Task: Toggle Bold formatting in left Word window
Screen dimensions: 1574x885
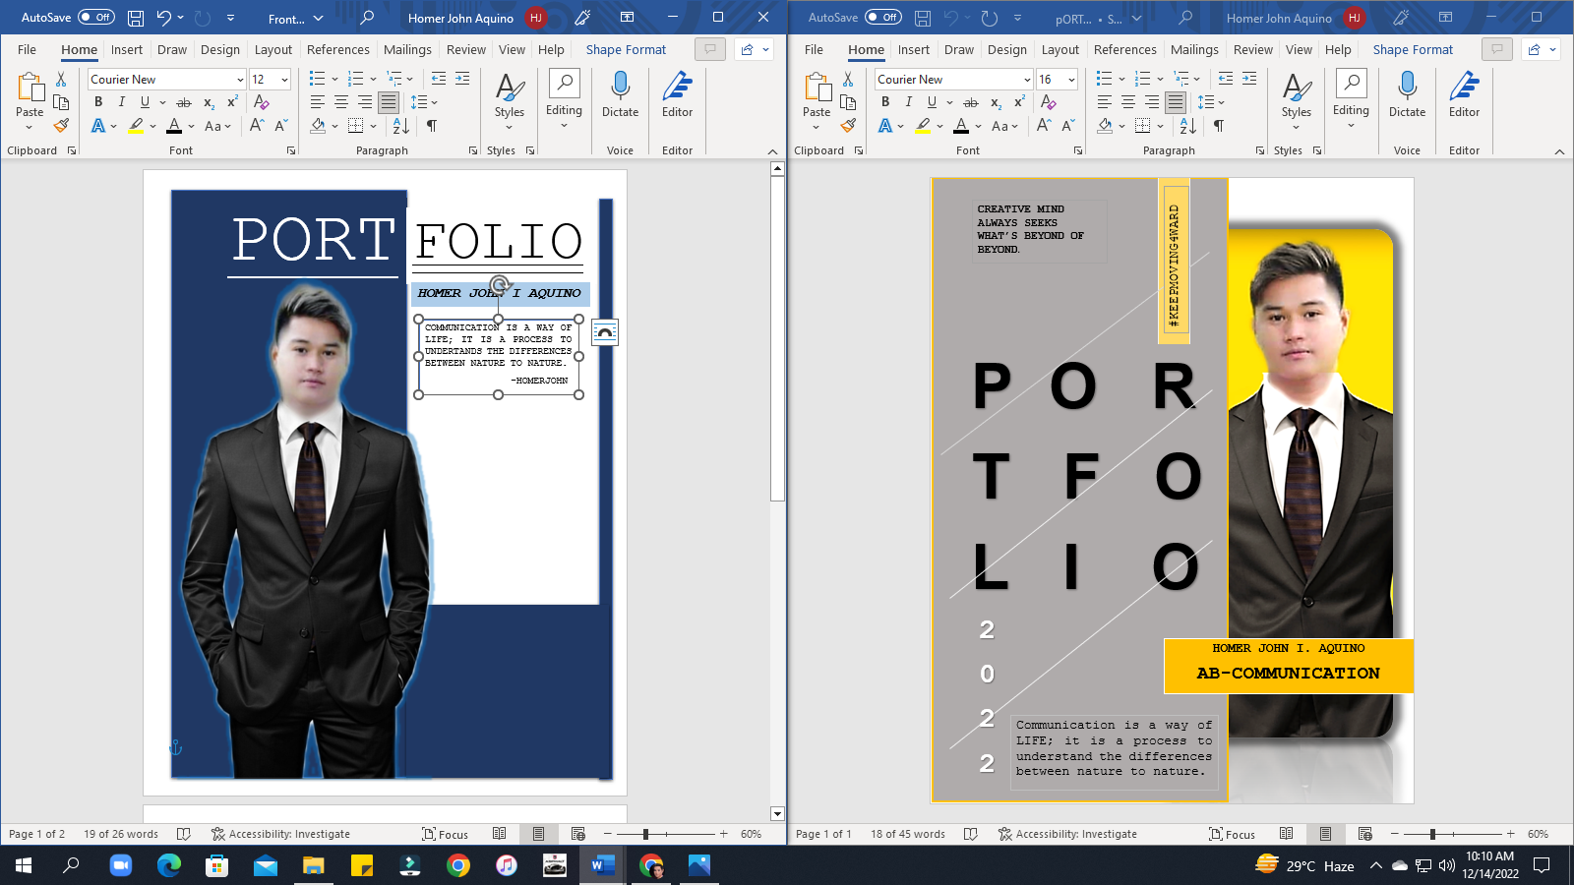Action: coord(98,102)
